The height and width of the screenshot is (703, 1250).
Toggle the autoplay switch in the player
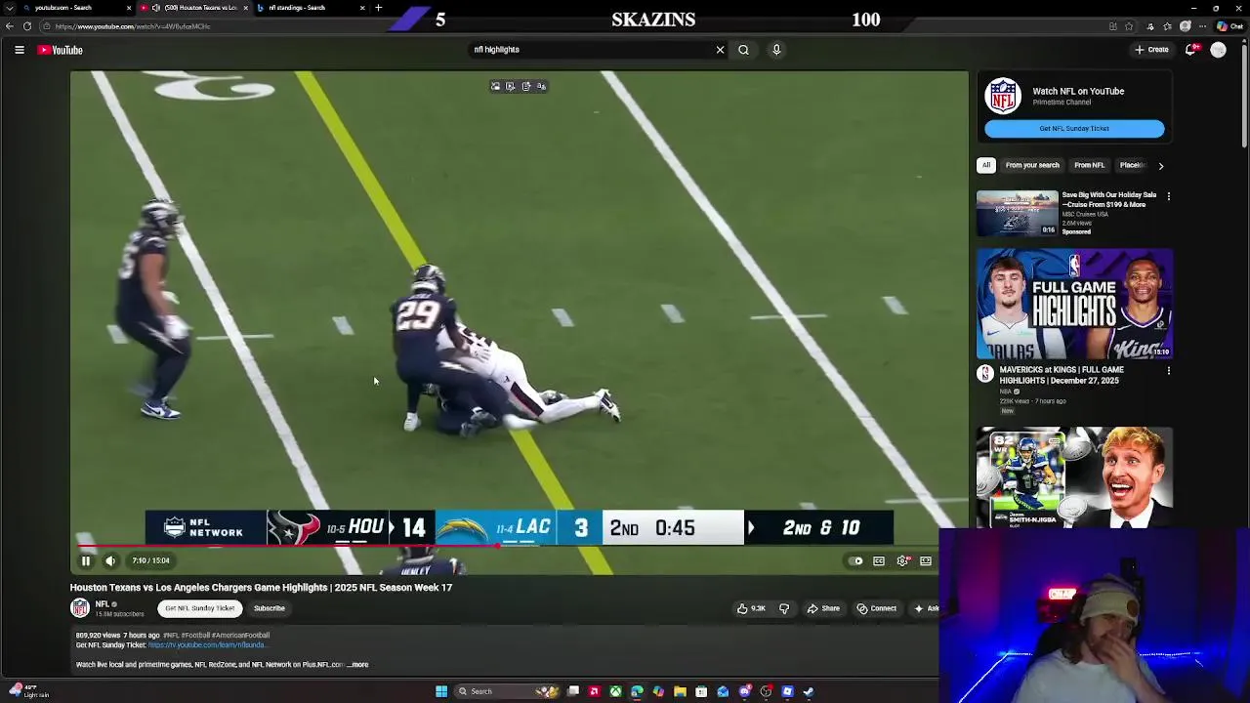click(x=856, y=560)
